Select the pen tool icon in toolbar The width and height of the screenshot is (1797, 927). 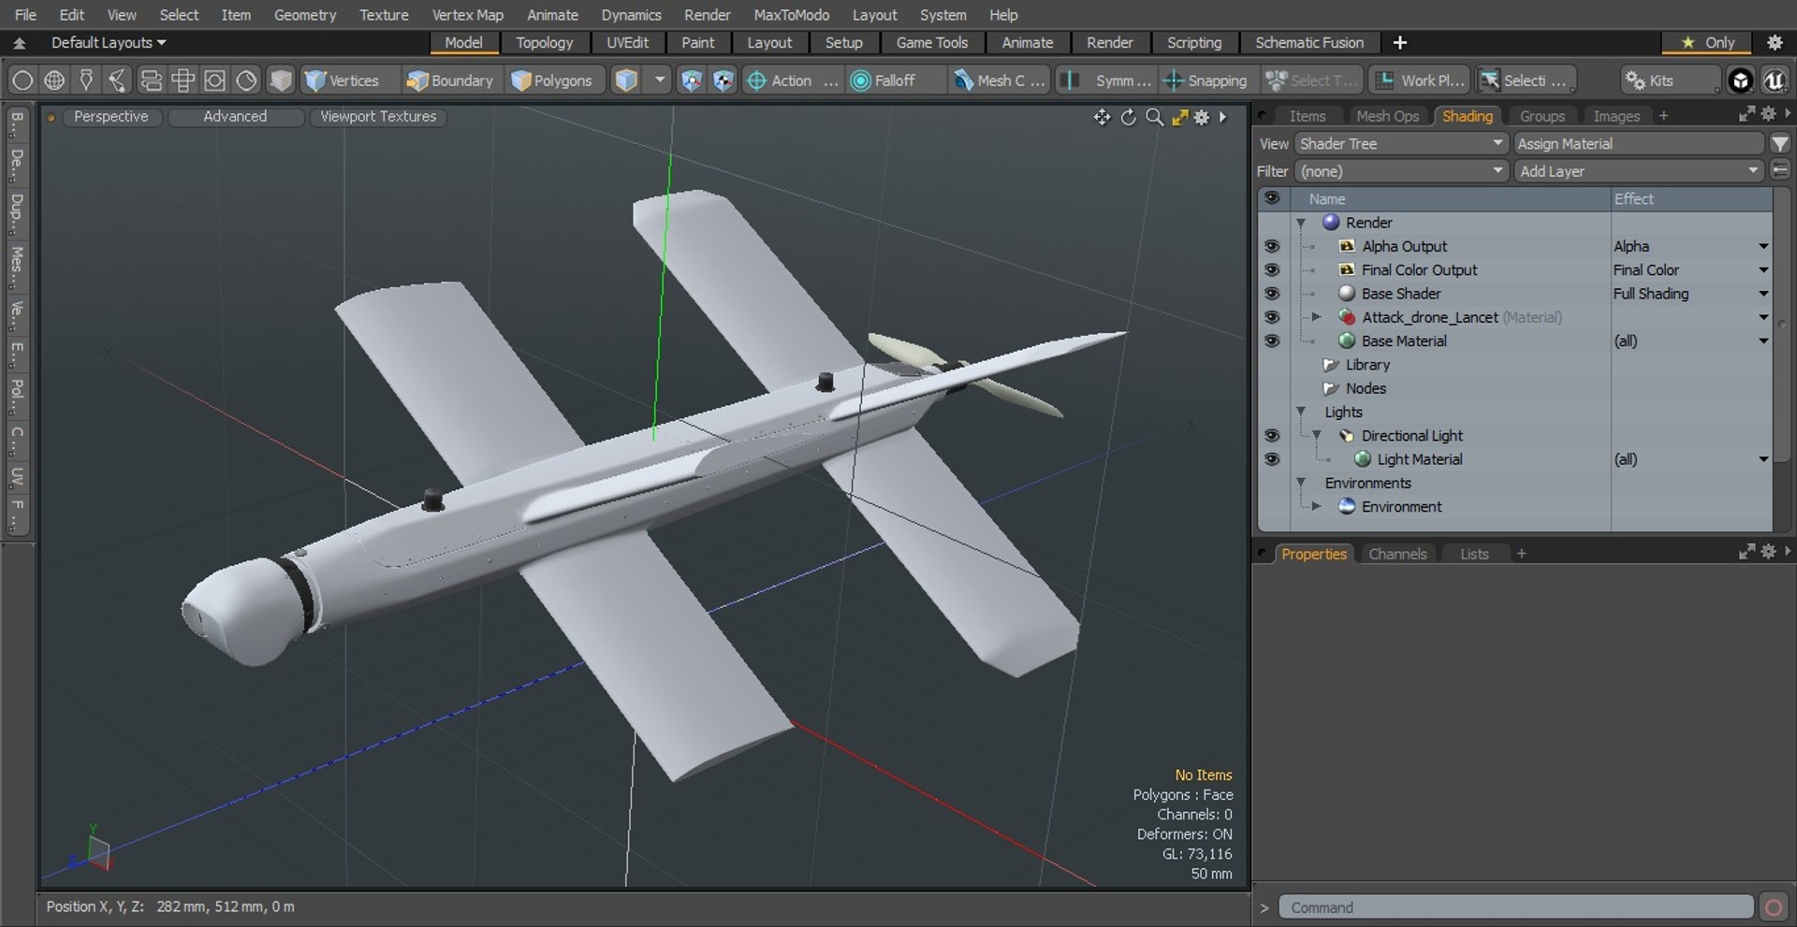tap(86, 80)
